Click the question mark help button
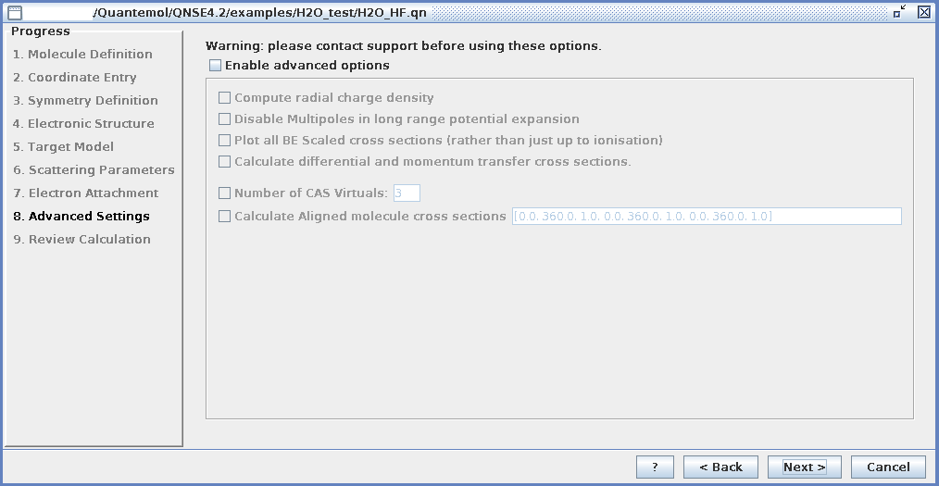The width and height of the screenshot is (939, 486). point(655,467)
